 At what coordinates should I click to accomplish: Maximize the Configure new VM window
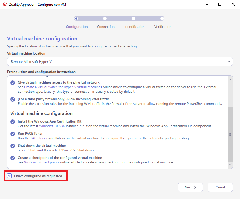click(x=220, y=4)
